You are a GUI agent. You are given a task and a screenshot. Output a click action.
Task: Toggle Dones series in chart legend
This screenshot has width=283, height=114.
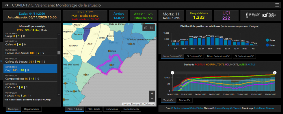[x=270, y=40]
